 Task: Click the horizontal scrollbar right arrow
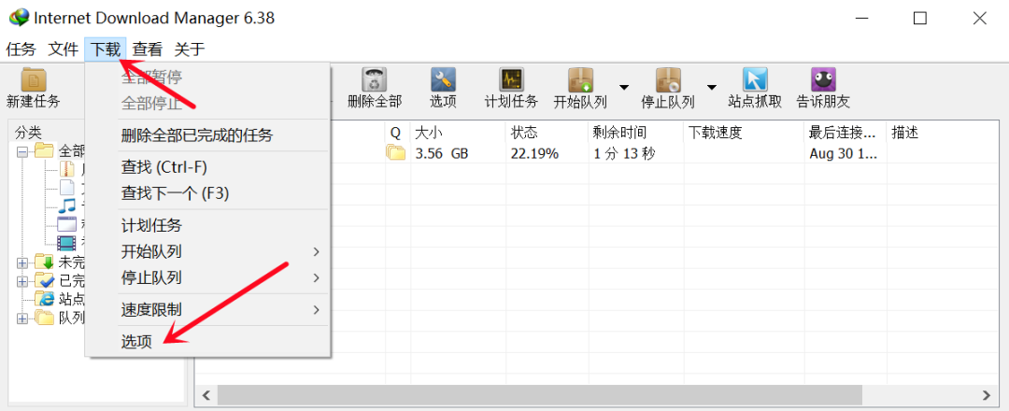[992, 395]
